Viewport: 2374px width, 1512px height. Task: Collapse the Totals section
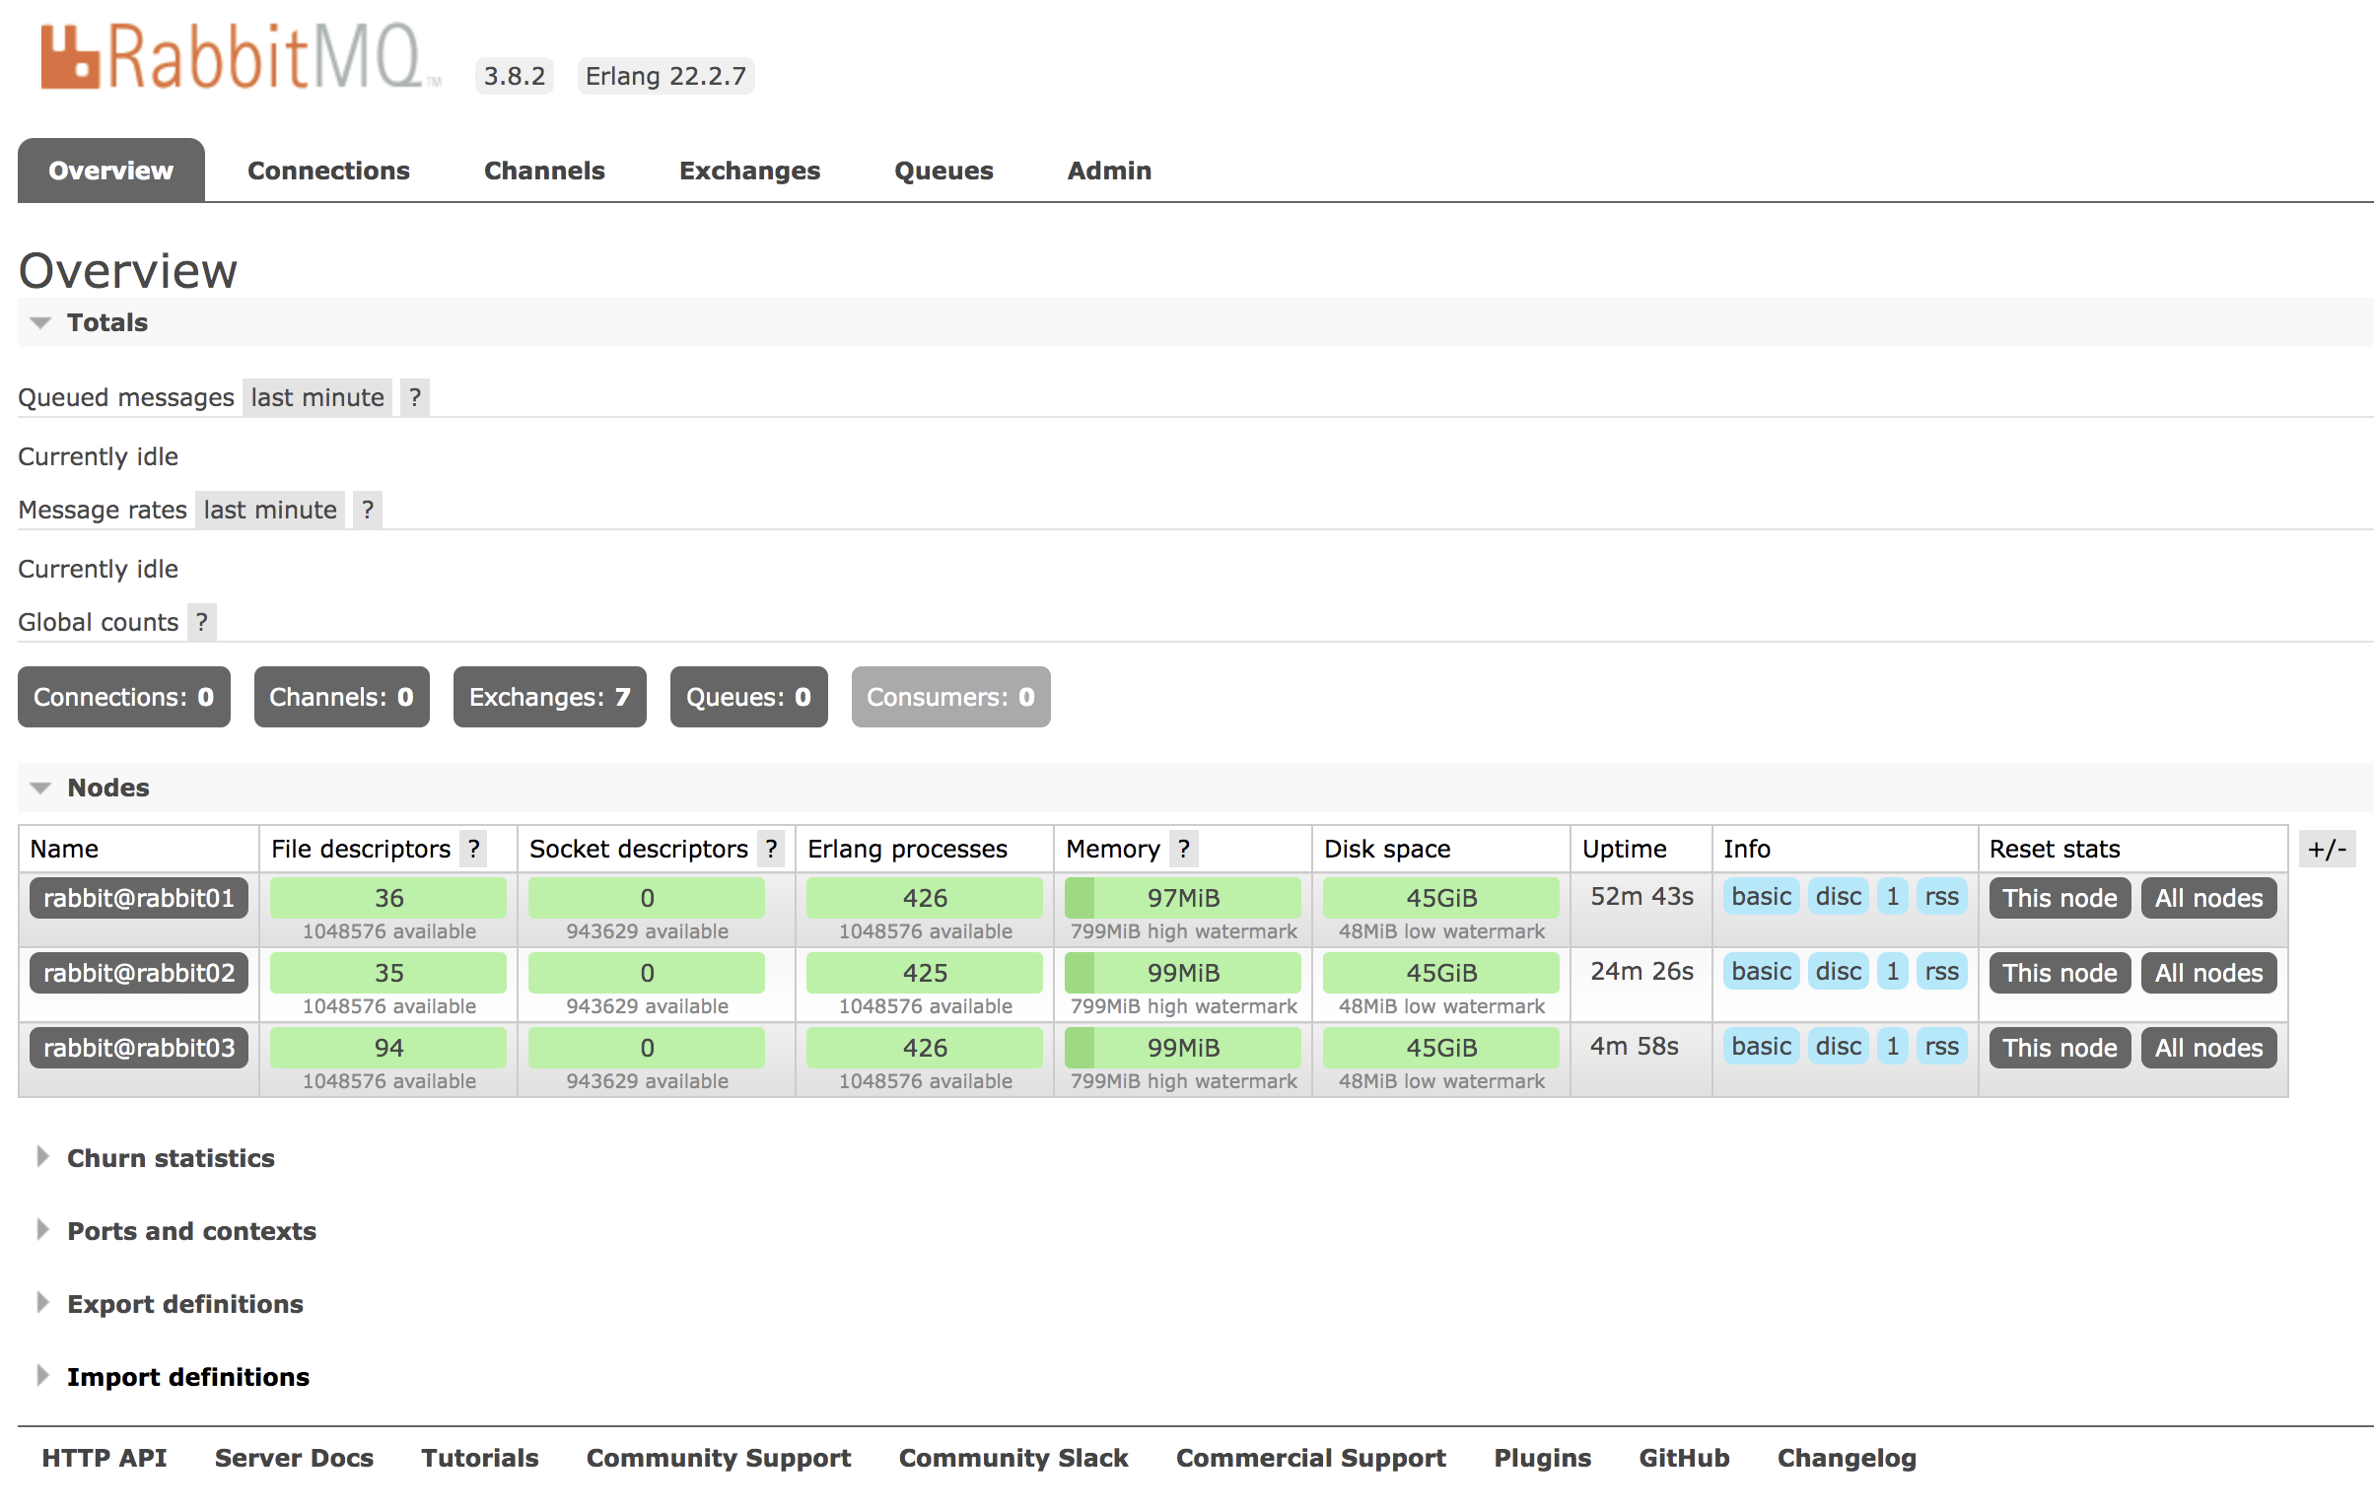pos(106,322)
